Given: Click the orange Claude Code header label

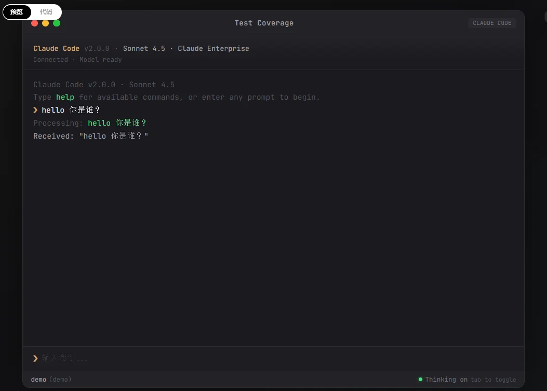Looking at the screenshot, I should coord(56,48).
